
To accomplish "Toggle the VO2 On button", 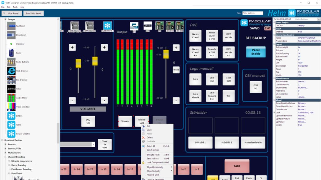I will [x=88, y=121].
